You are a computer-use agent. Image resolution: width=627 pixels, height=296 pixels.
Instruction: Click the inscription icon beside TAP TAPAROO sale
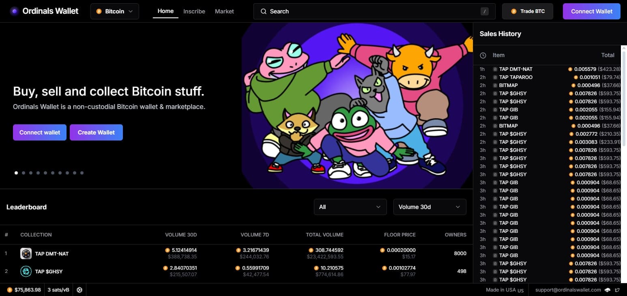click(x=495, y=77)
